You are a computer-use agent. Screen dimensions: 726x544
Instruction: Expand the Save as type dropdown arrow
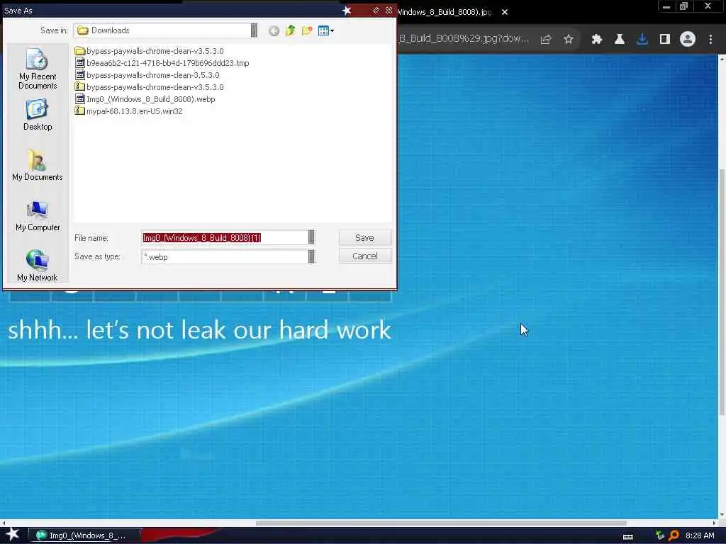[x=311, y=256]
